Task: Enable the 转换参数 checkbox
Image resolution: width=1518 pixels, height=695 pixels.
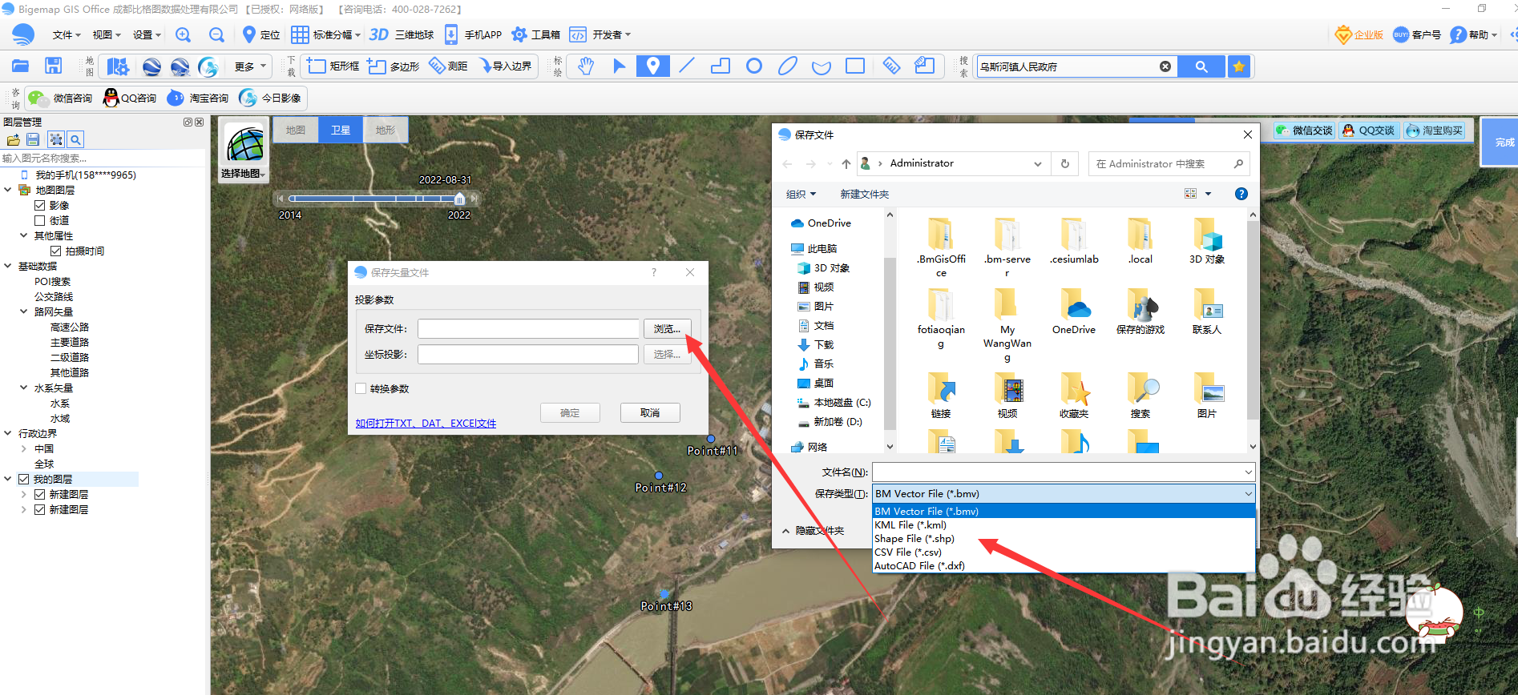Action: point(361,388)
